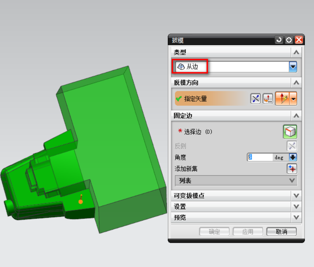Screen dimensions: 314x267
Task: Click the 确定 button
Action: coord(214,231)
